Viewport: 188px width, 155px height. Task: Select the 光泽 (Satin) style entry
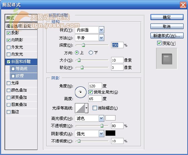point(21,83)
